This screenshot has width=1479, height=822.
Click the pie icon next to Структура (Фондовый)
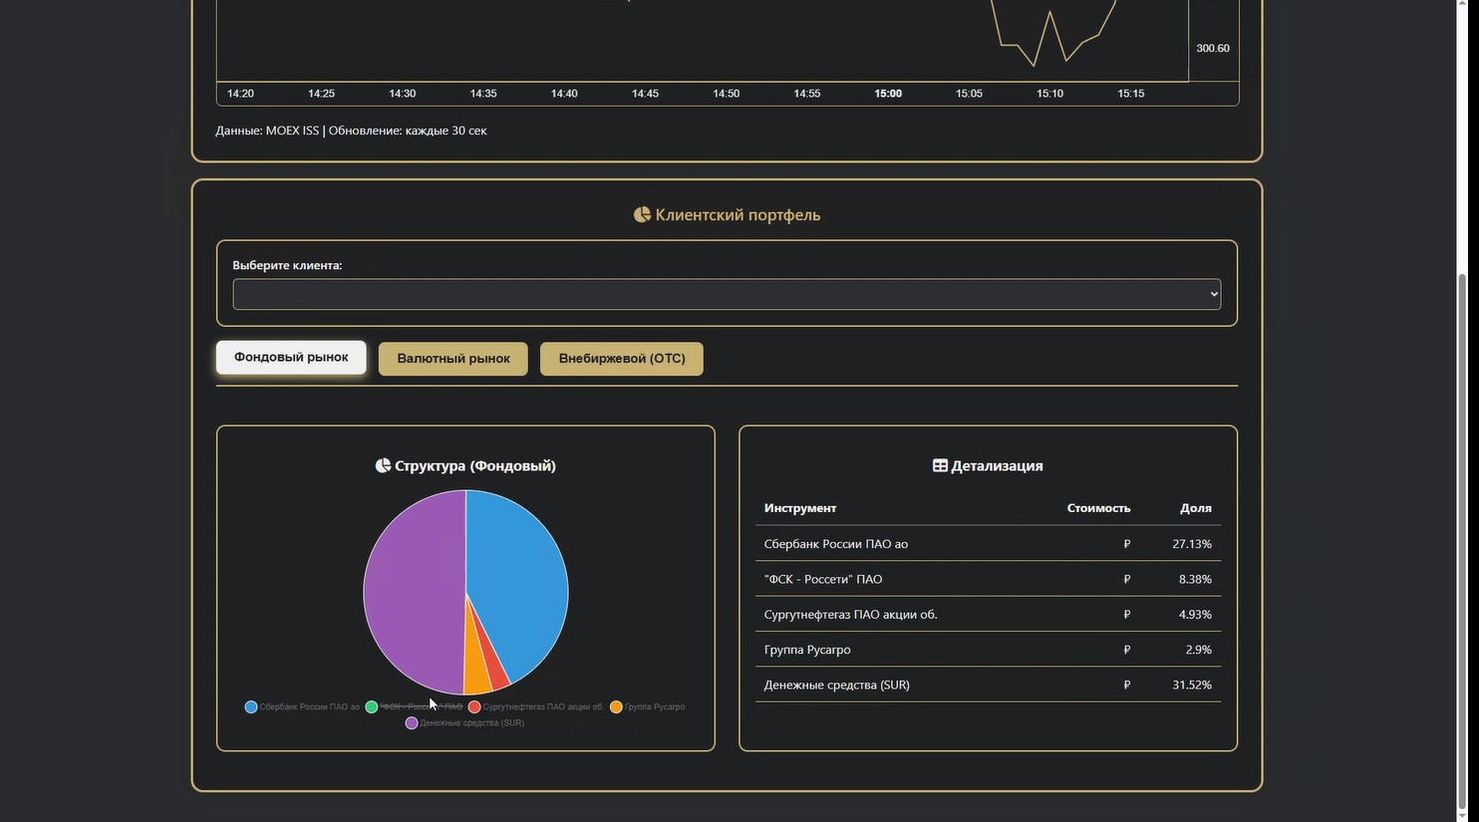point(383,465)
